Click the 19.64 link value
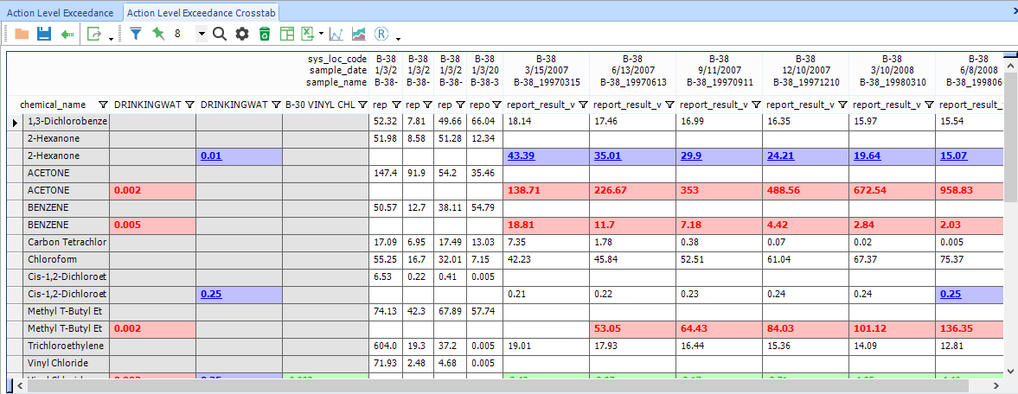Image resolution: width=1018 pixels, height=394 pixels. [x=866, y=156]
